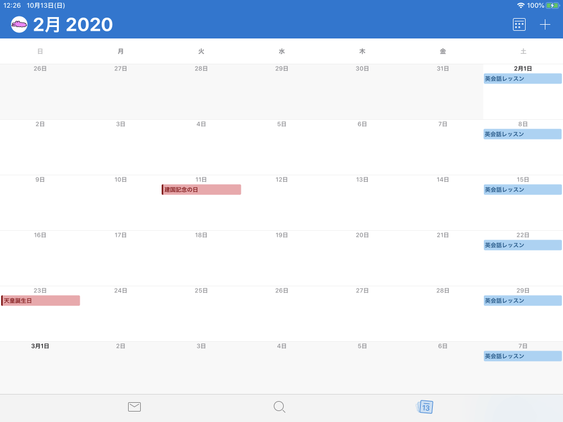The width and height of the screenshot is (563, 422).
Task: Open 英会話レッスン event on the 15th
Action: (522, 190)
